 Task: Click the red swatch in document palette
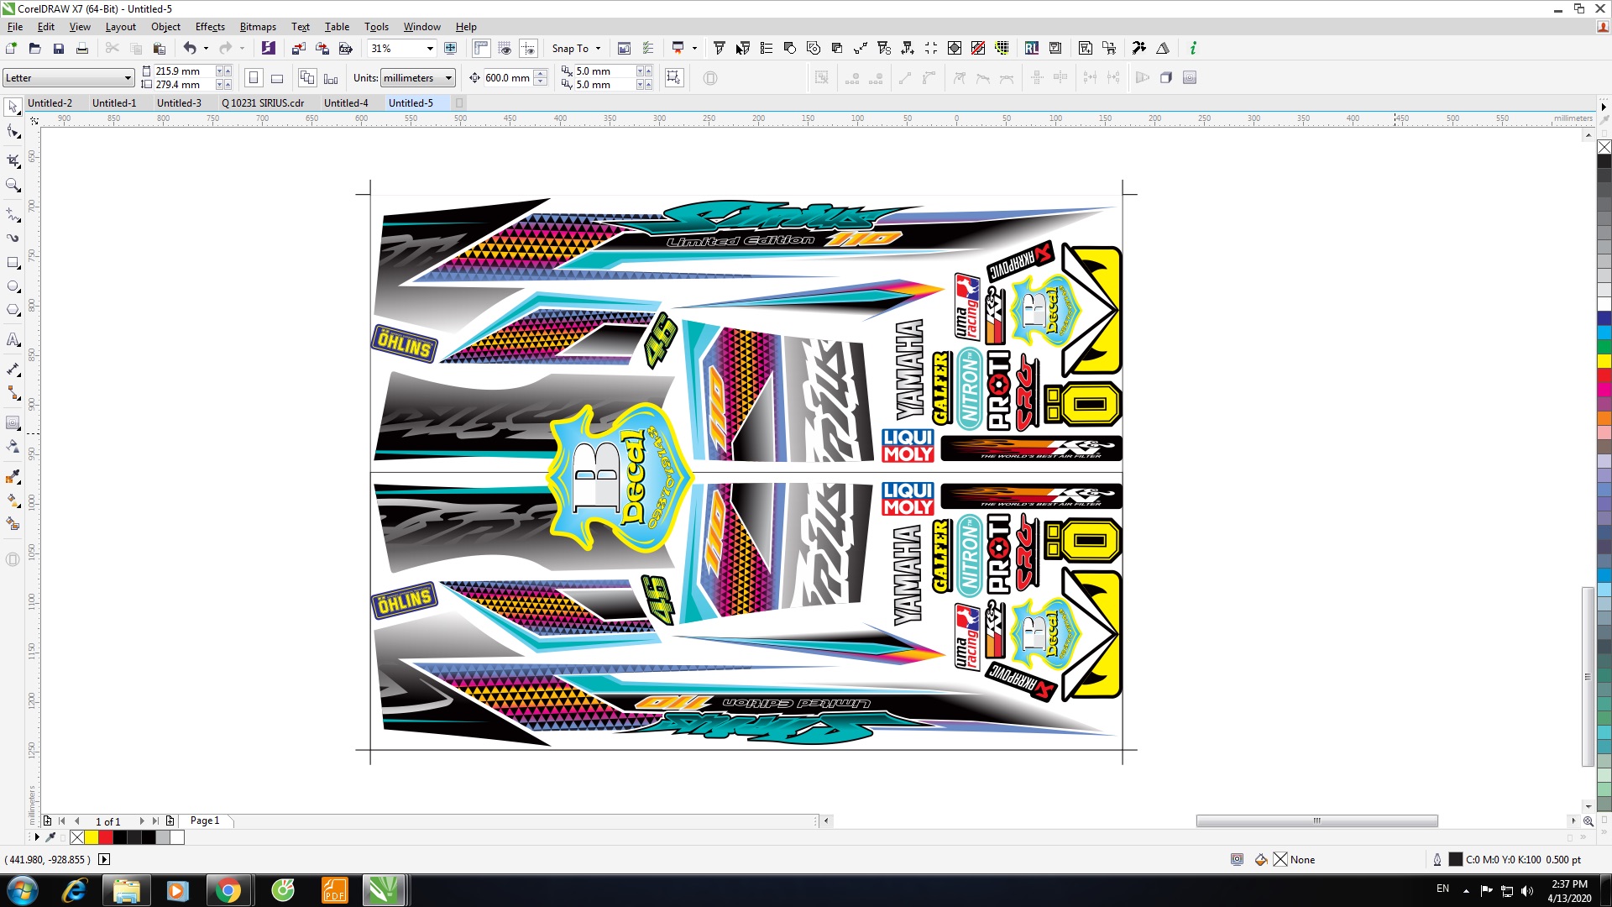click(x=105, y=837)
